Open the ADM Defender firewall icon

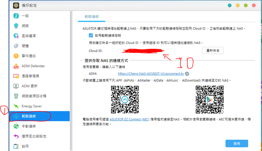pyautogui.click(x=16, y=66)
